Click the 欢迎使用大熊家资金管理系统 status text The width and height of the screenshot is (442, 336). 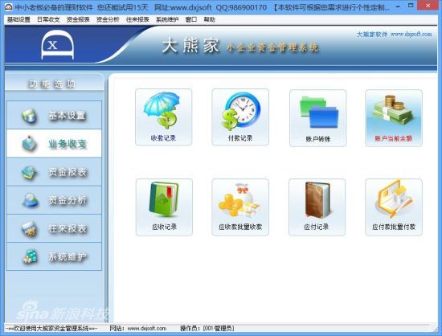point(51,329)
